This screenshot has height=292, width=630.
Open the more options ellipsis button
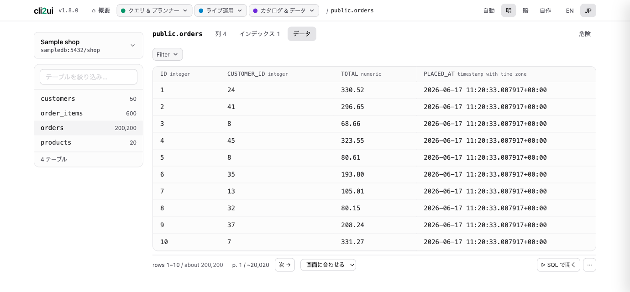pos(589,265)
